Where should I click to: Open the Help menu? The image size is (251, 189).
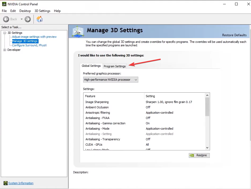[57, 11]
